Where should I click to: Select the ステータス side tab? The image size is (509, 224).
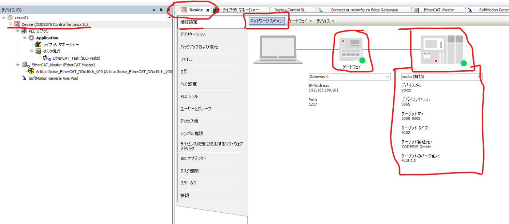212,183
